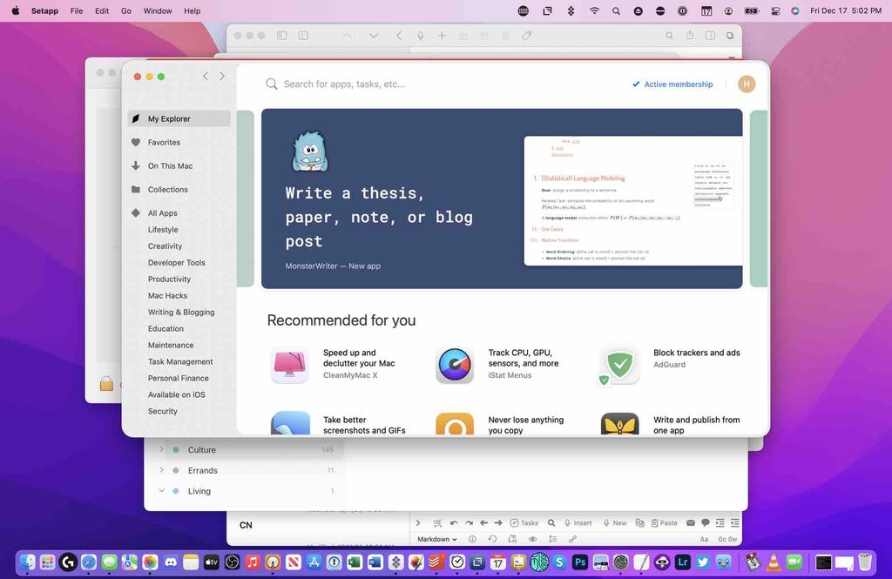Click the AdGuard shield icon
Viewport: 892px width, 579px height.
619,364
